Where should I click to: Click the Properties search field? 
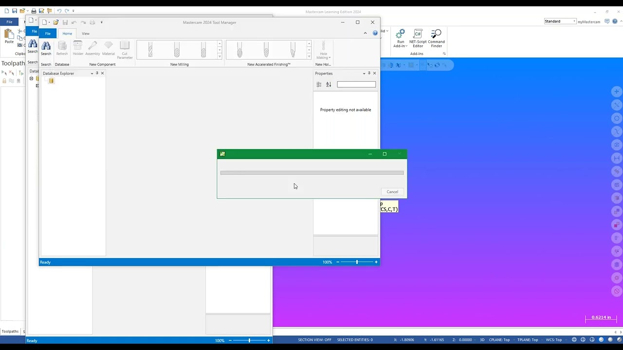click(356, 85)
